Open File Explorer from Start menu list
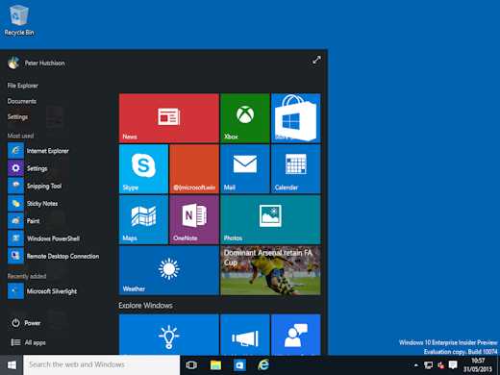This screenshot has height=375, width=500. 23,86
